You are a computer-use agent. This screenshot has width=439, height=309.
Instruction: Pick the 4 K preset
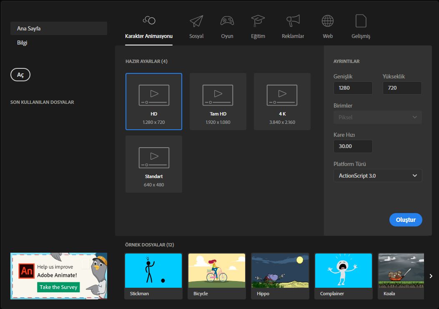(282, 101)
